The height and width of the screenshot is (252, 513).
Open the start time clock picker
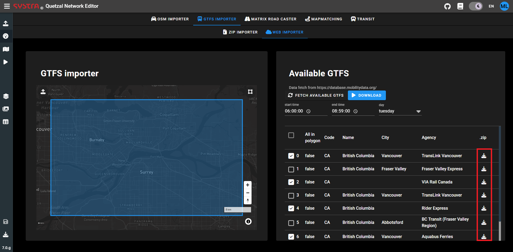tap(308, 111)
